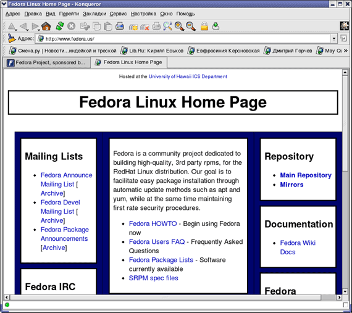The width and height of the screenshot is (352, 313).
Task: Reload the page with green arrows icon
Action: [60, 27]
